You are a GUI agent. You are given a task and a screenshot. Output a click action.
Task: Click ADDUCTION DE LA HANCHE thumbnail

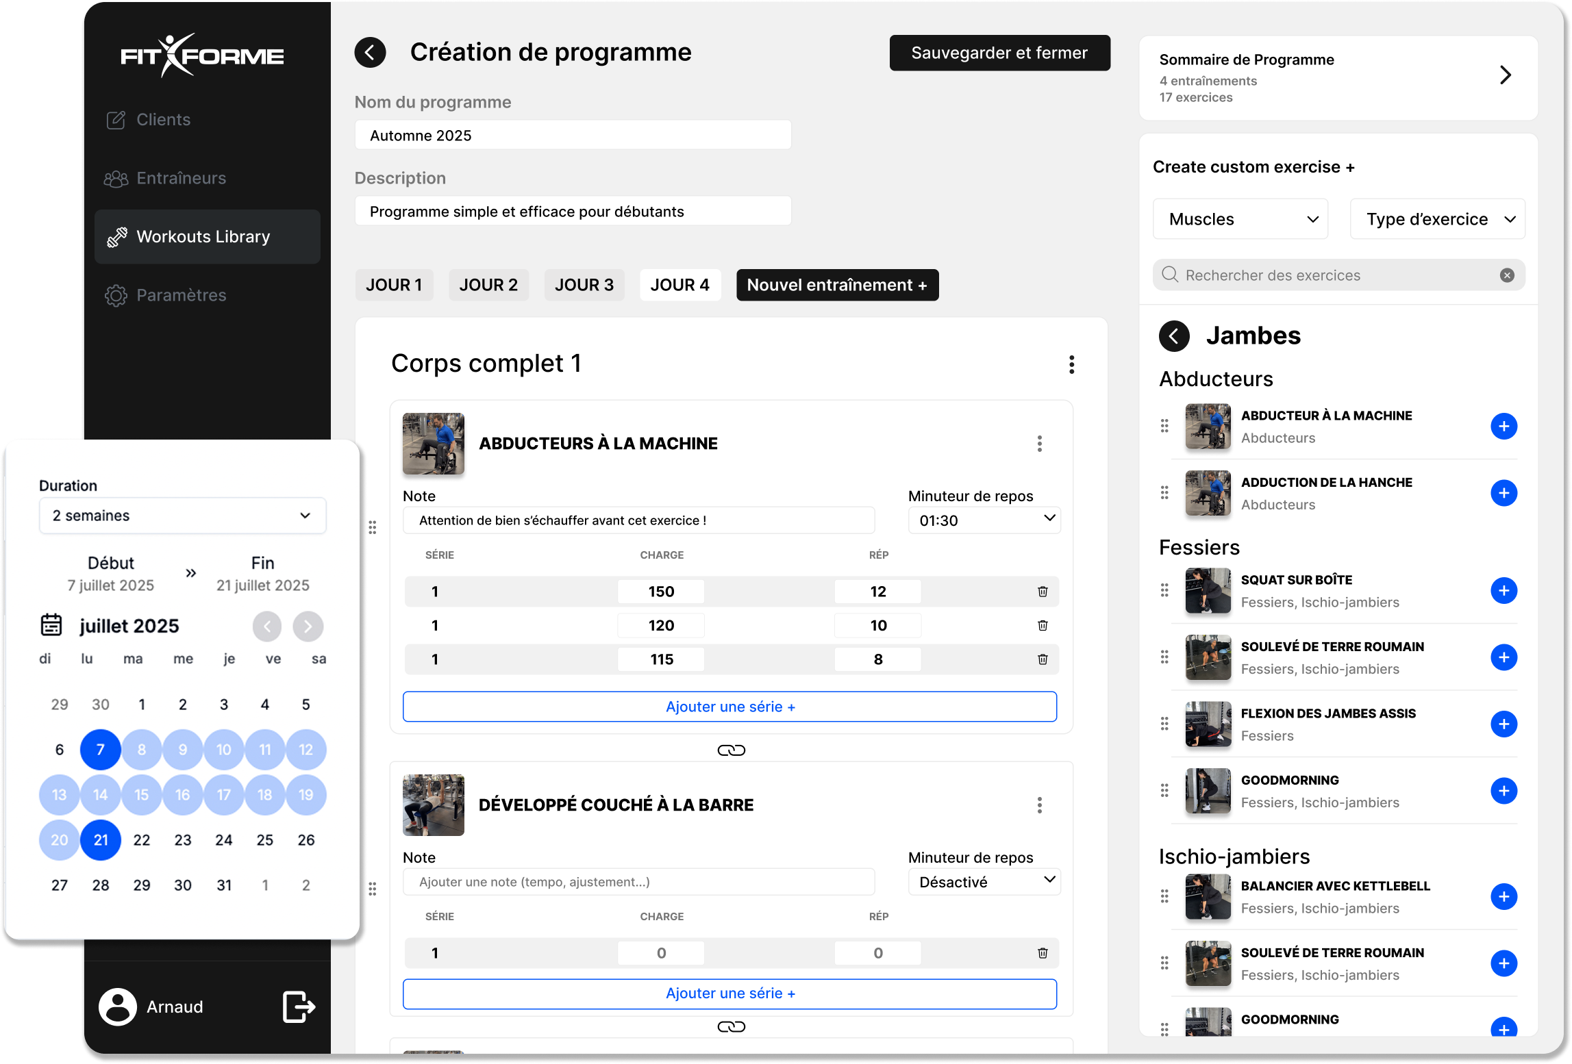(1208, 493)
